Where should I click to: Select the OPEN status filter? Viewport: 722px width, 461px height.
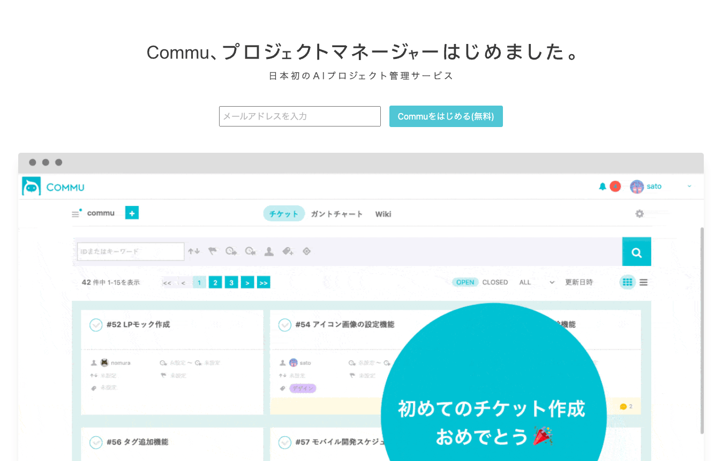tap(465, 282)
